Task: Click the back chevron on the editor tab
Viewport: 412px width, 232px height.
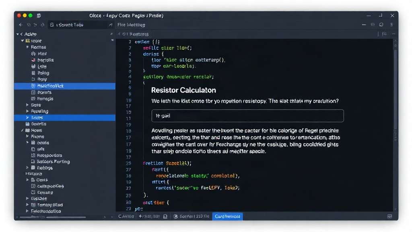Action: 119,34
